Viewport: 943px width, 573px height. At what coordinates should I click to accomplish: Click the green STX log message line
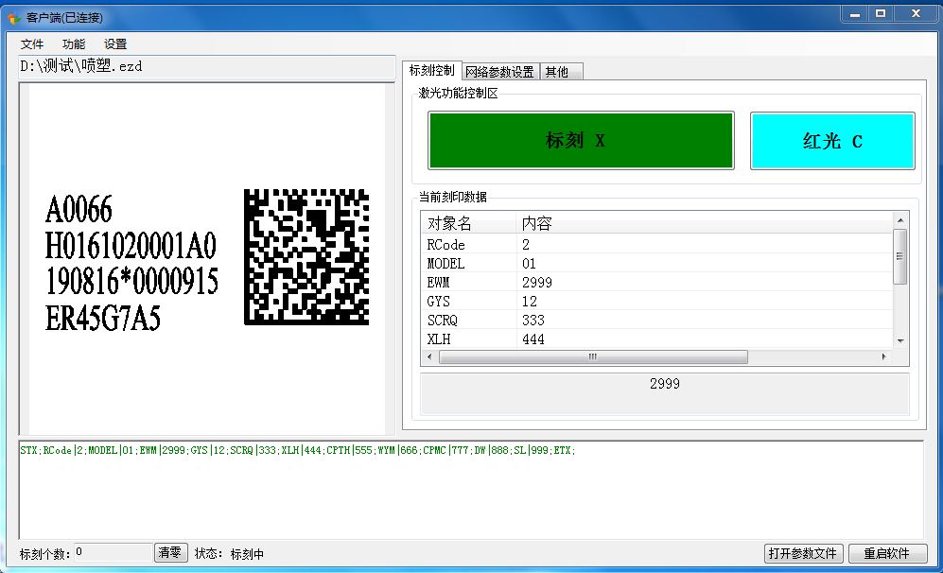click(x=297, y=450)
